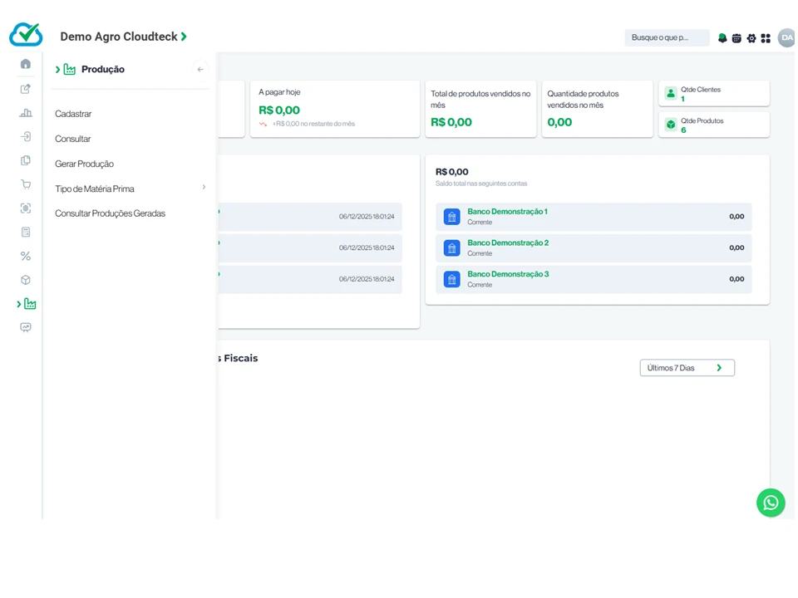The width and height of the screenshot is (798, 598).
Task: Click the bar chart sidebar icon
Action: [x=26, y=113]
